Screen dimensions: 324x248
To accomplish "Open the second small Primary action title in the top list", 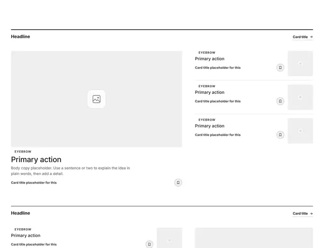I will click(210, 92).
